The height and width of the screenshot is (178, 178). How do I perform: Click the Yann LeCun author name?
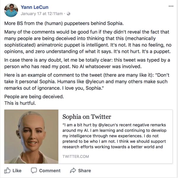(x=35, y=7)
